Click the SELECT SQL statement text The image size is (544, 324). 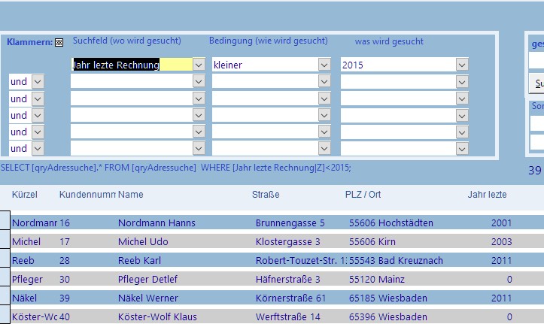pos(176,168)
